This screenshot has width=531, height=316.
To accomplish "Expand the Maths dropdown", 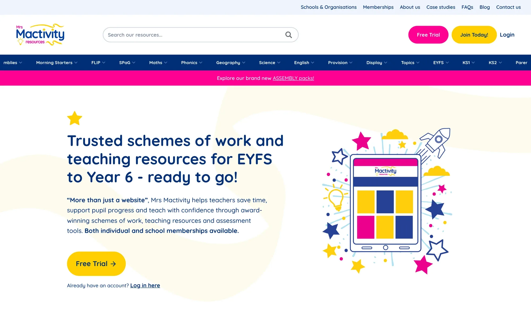I will 158,63.
